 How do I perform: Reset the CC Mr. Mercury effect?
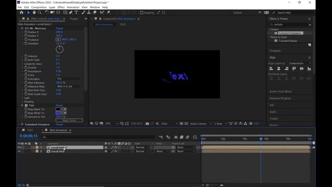[59, 28]
